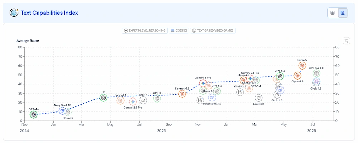Select the Coding category chip
358x143 pixels.
tap(179, 30)
